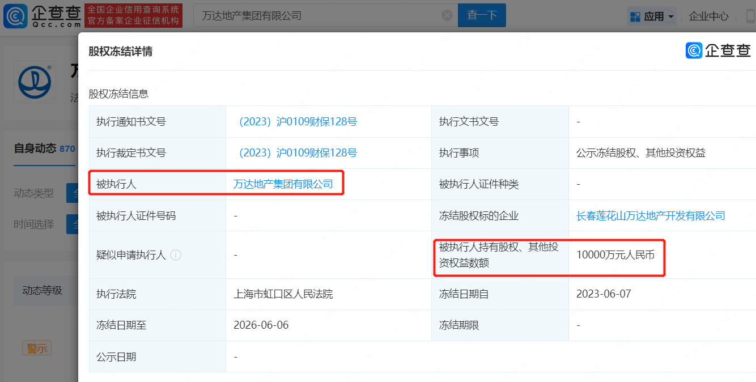
Task: Click the 执行文书文号 field label
Action: tap(469, 122)
